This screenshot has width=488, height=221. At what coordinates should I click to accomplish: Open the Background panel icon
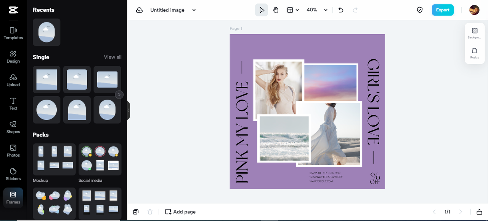(x=475, y=33)
